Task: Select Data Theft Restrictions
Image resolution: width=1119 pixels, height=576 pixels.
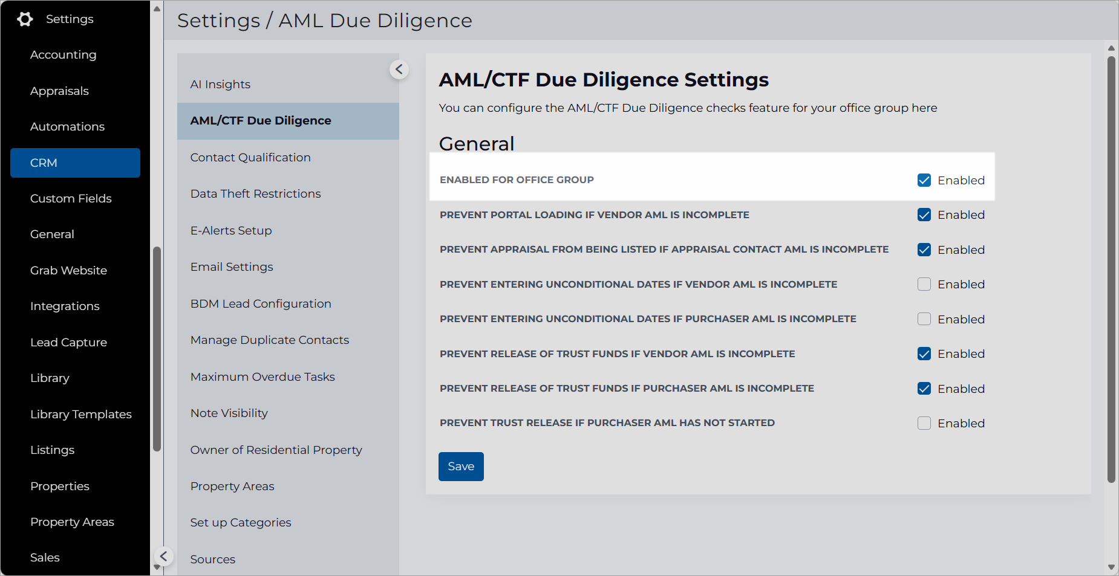Action: point(255,193)
